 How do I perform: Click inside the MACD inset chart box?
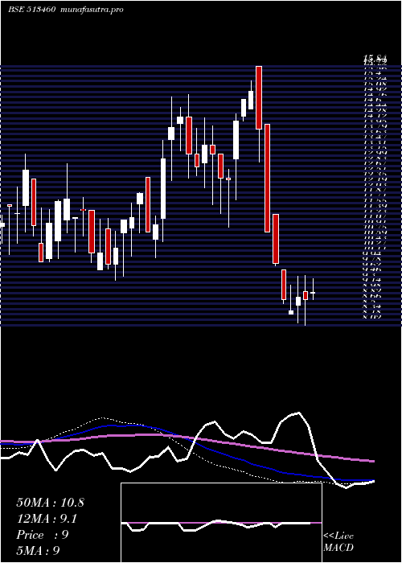pyautogui.click(x=221, y=523)
